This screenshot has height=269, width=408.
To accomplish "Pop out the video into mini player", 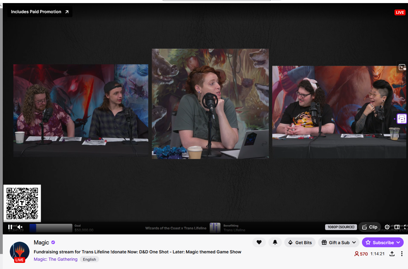I will pos(402,67).
